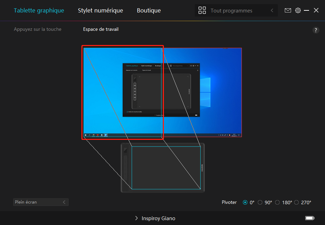Choose the 180° rotation option
The width and height of the screenshot is (325, 225).
pyautogui.click(x=277, y=202)
